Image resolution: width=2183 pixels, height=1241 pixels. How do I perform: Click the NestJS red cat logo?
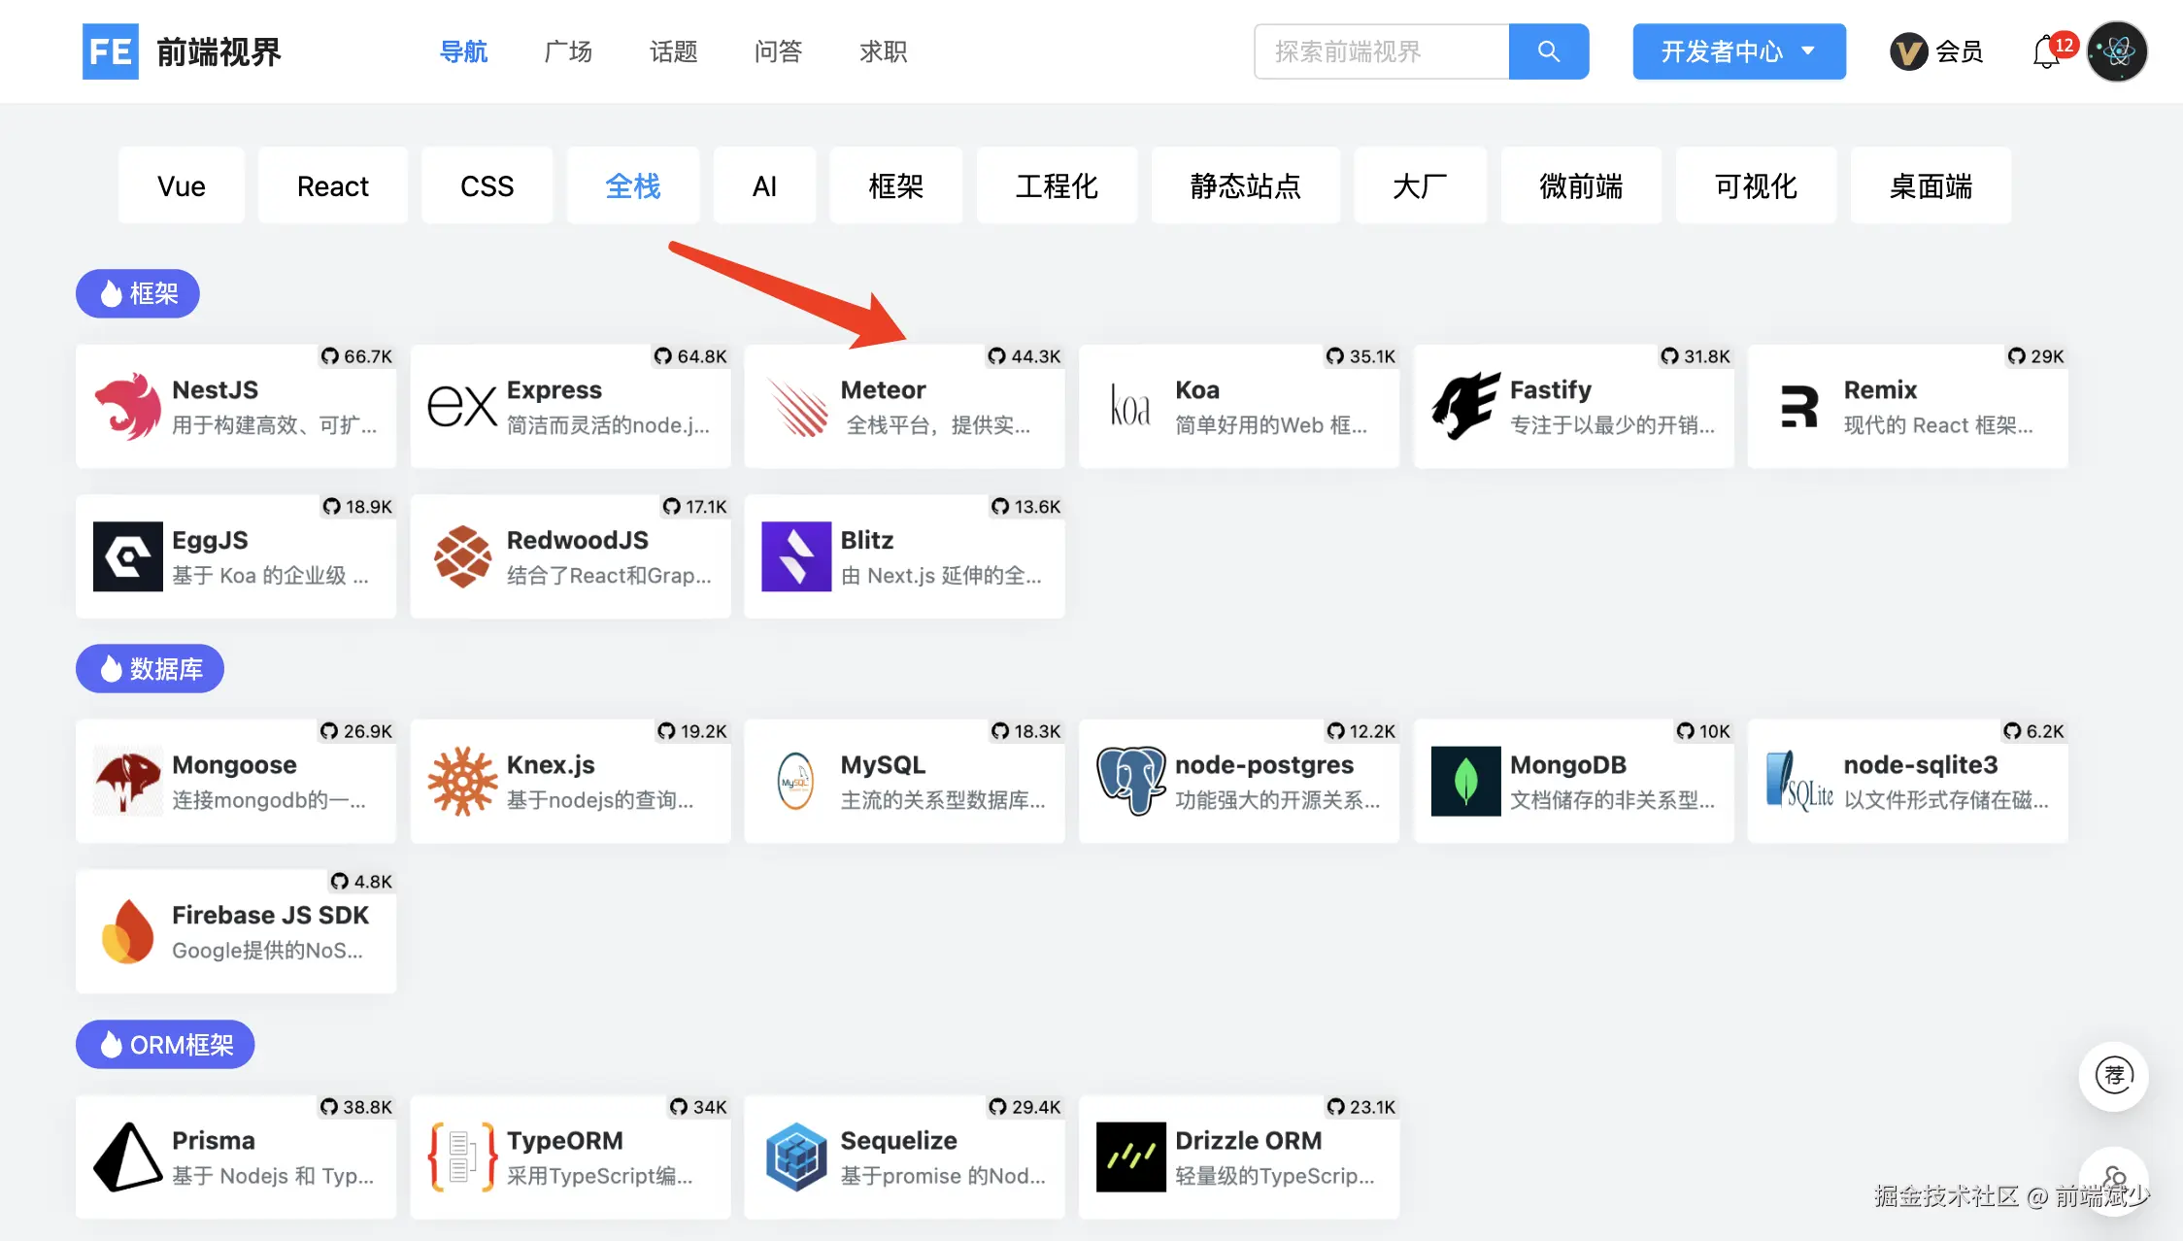point(127,406)
